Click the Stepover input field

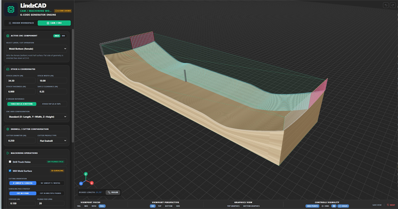(22, 204)
